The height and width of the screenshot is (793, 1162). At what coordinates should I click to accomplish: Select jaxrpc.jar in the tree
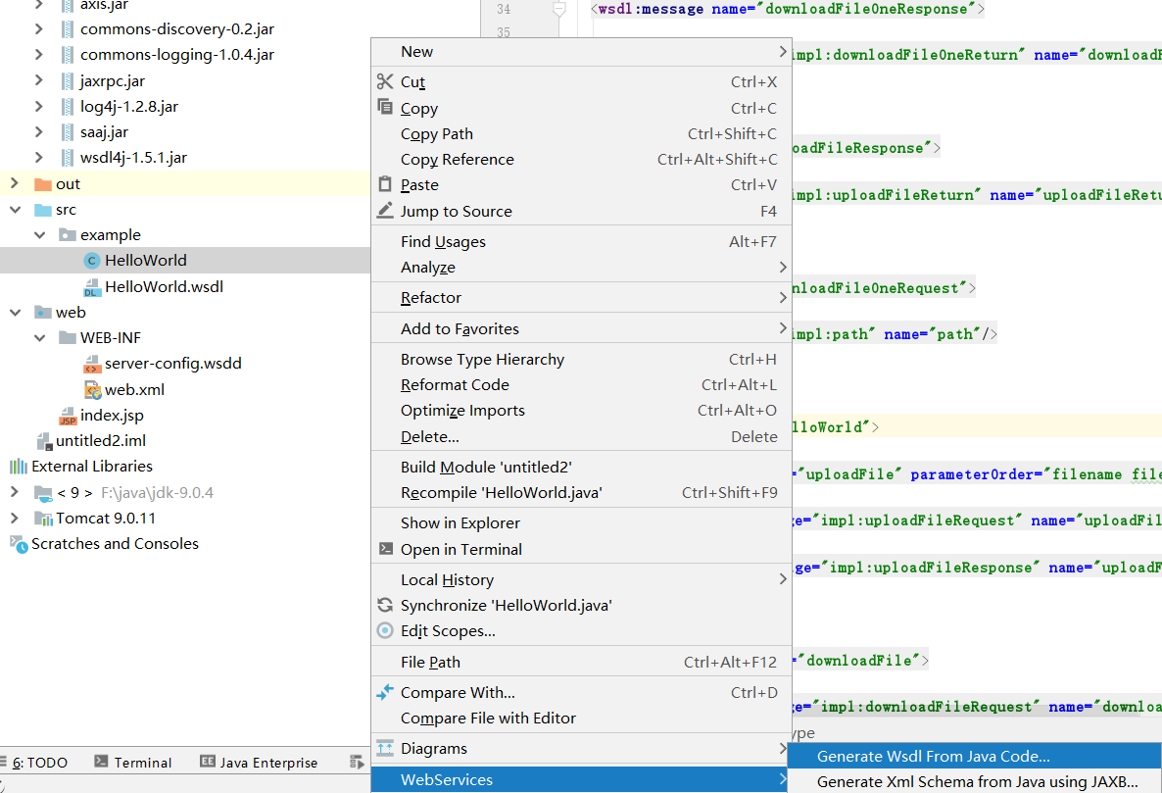coord(113,80)
